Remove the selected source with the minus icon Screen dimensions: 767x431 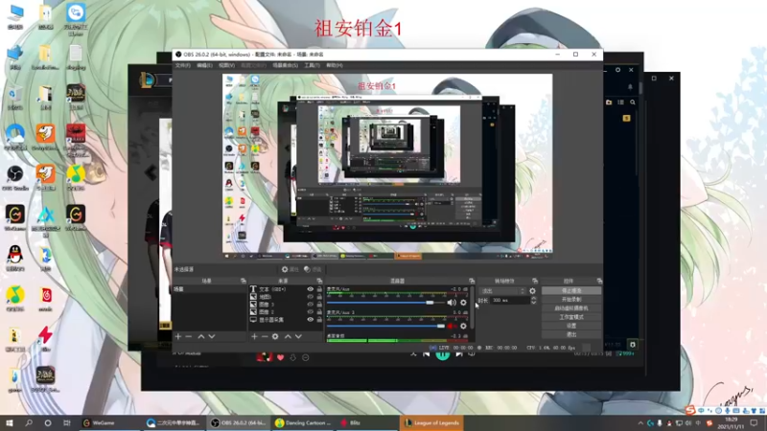(265, 337)
